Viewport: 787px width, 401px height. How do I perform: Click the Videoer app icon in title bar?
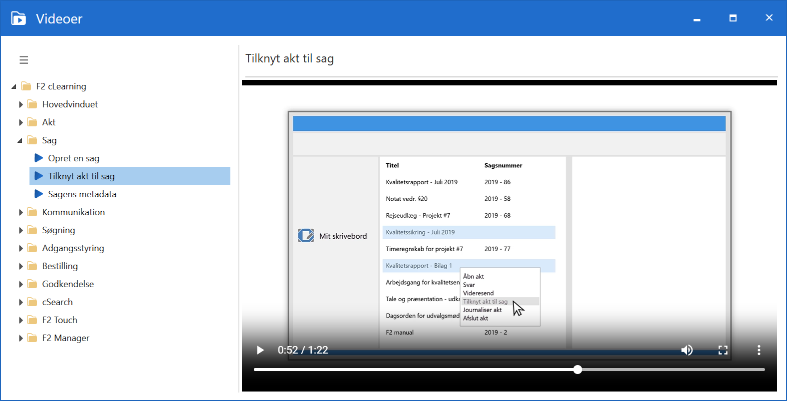tap(18, 18)
